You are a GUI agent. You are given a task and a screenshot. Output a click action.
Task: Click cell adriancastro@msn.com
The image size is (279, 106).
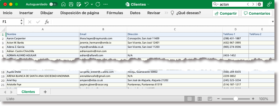(103, 51)
